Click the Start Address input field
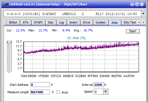Viewport: 148px width, 102px height. pyautogui.click(x=40, y=85)
